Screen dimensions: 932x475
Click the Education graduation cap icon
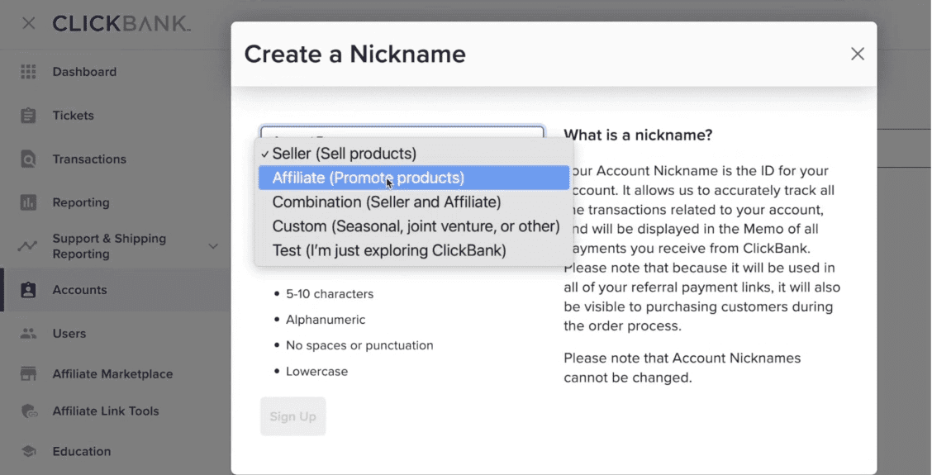pos(28,451)
